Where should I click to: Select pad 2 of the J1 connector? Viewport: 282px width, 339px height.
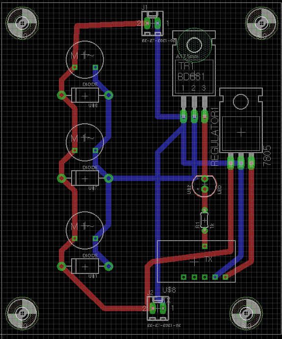147,23
